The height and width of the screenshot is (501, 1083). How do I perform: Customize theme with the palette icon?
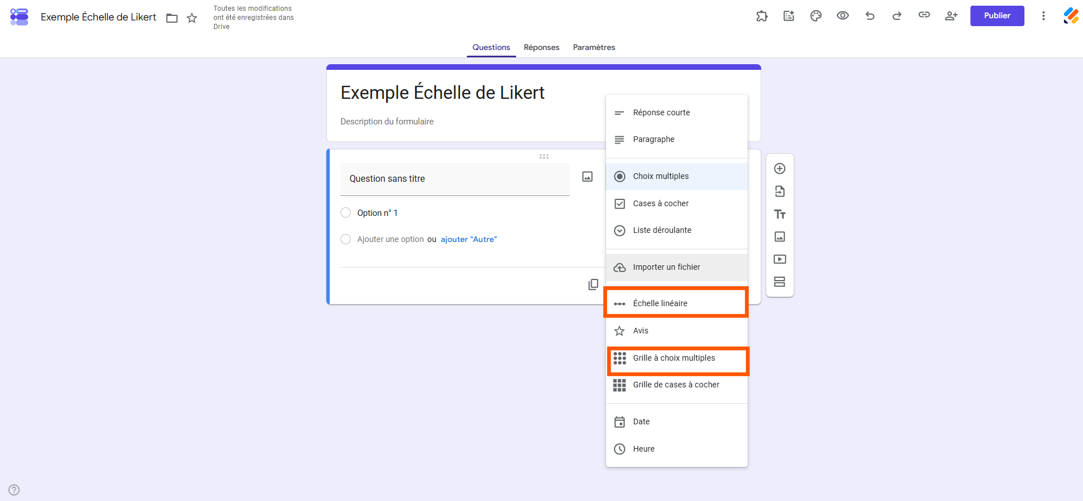[x=816, y=16]
